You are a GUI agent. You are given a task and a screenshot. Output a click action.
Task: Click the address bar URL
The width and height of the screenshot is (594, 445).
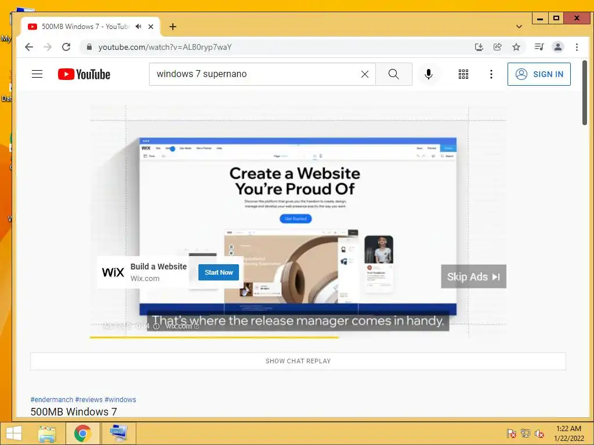165,47
